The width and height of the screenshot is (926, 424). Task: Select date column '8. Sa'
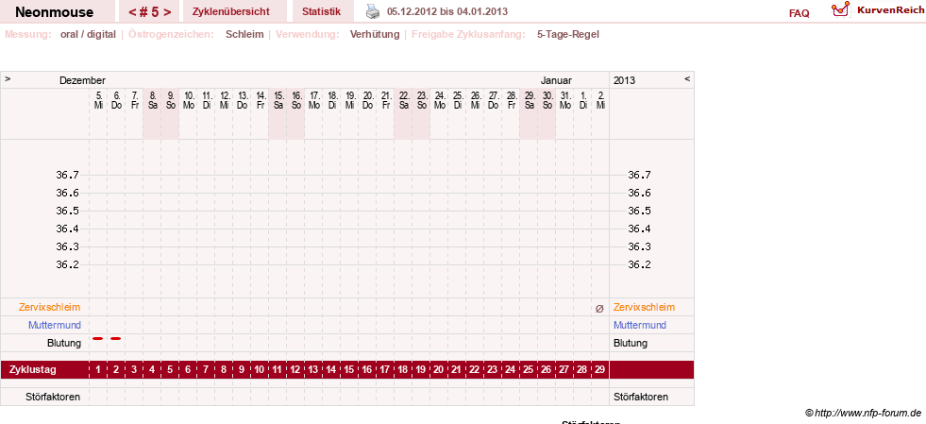click(152, 100)
